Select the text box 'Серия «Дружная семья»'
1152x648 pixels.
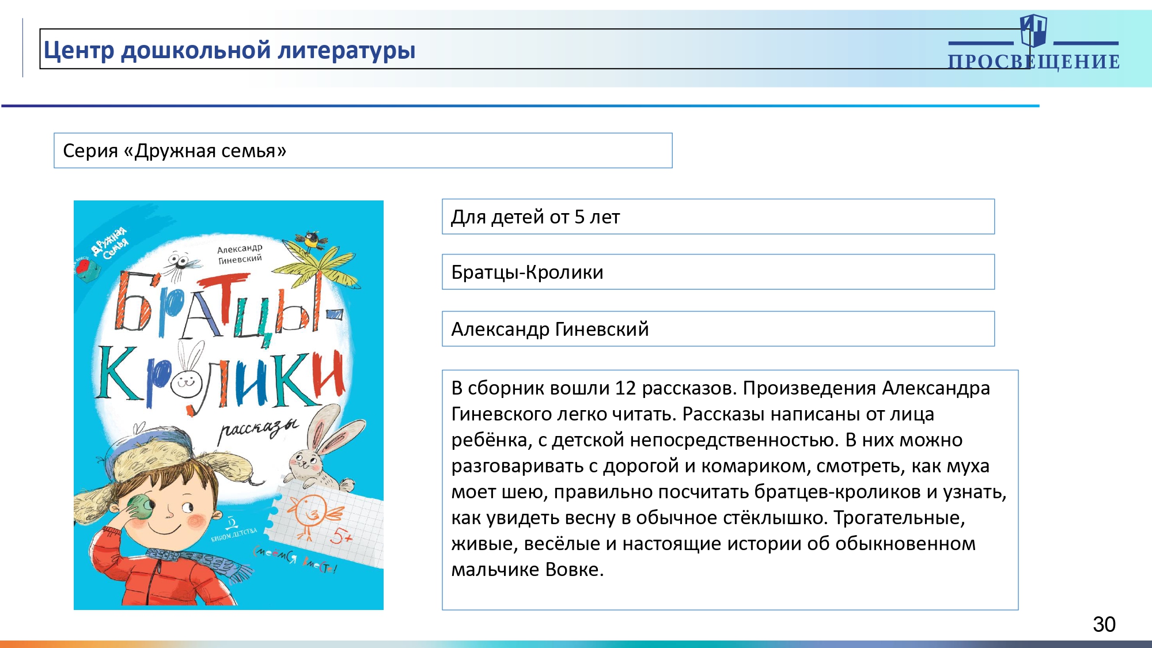(363, 150)
